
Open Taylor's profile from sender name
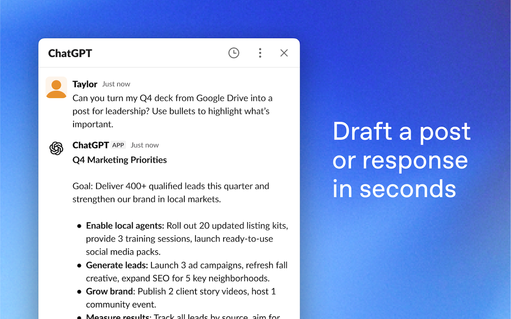[85, 84]
